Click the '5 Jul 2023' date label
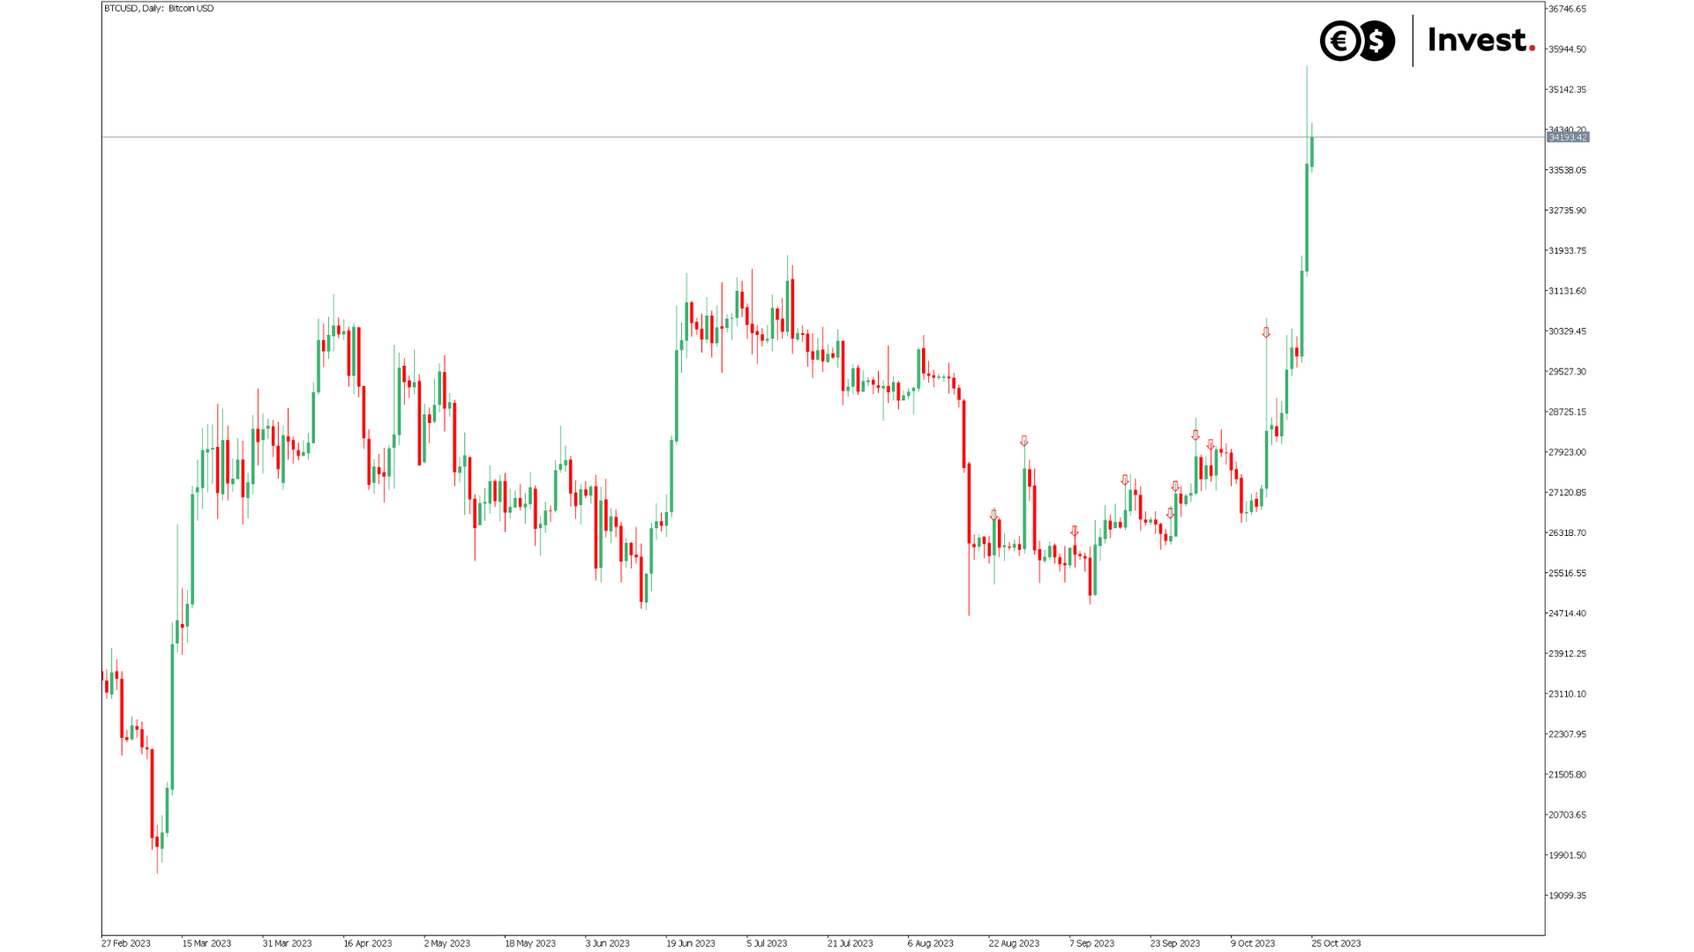The height and width of the screenshot is (952, 1694). [x=767, y=943]
